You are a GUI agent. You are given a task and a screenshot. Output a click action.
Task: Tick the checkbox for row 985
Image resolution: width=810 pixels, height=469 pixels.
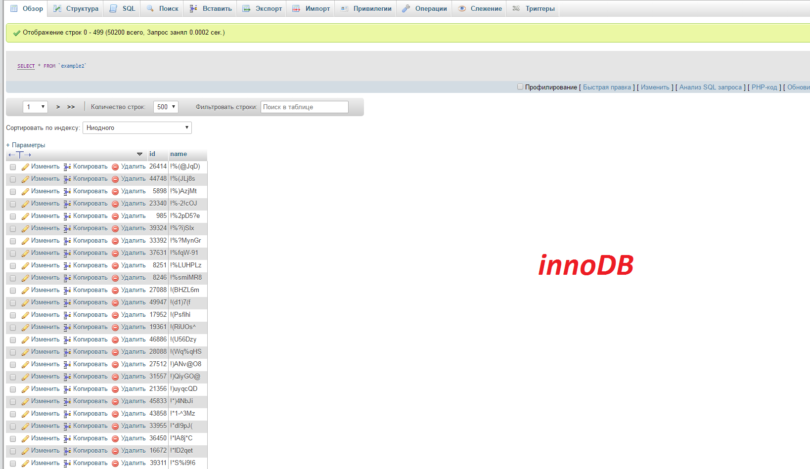[13, 216]
